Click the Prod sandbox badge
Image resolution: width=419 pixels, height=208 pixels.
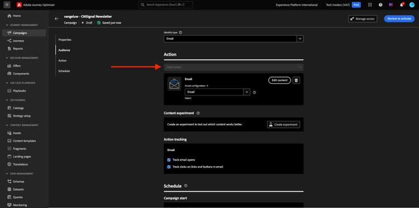[356, 5]
